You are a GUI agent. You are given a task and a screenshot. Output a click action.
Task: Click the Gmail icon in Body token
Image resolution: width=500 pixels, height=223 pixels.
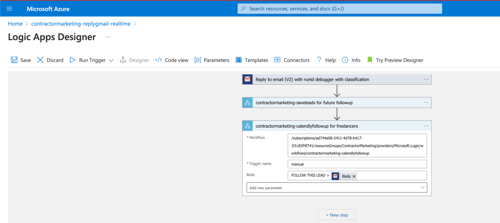point(336,176)
